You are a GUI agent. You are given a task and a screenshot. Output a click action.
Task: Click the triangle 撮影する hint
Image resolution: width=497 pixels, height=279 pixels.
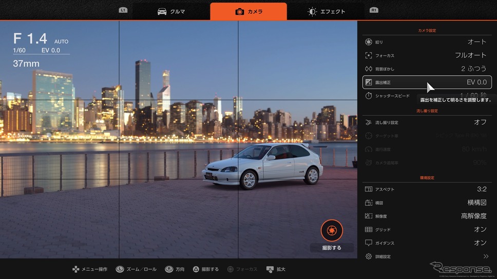click(206, 269)
